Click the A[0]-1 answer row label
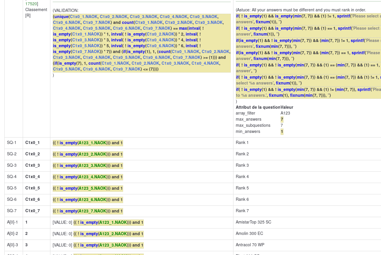381x255 pixels. (13, 222)
